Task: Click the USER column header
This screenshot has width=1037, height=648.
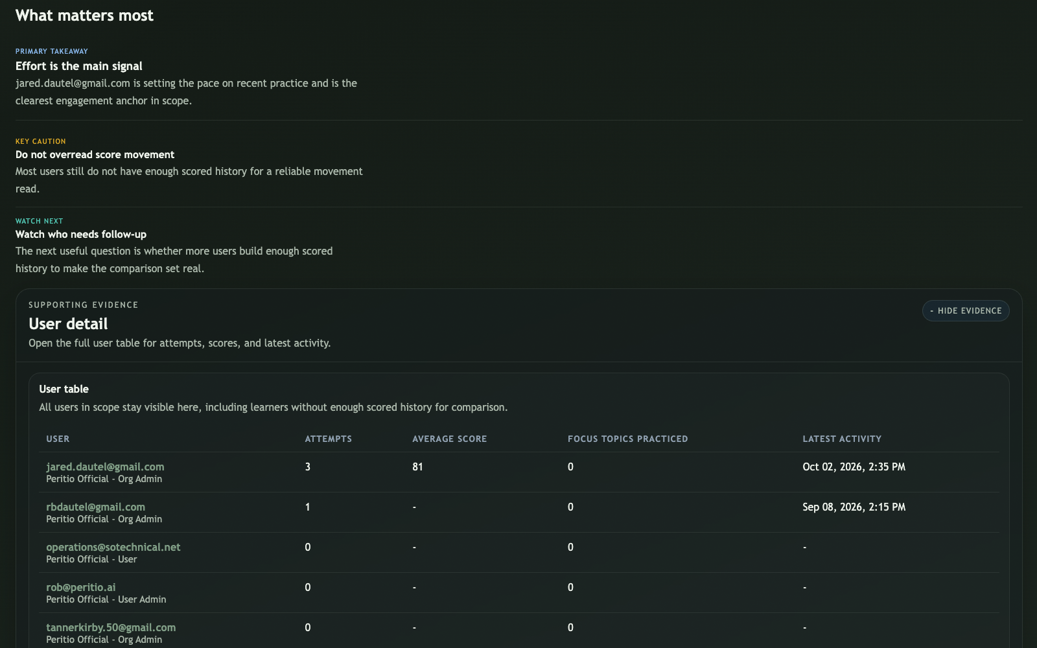Action: pyautogui.click(x=58, y=439)
